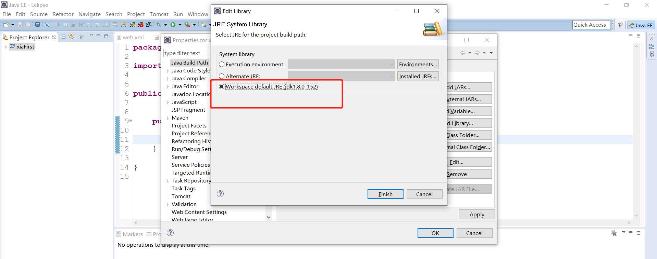Click the type filter text field
Viewport: 657px width, 259px height.
pos(187,53)
